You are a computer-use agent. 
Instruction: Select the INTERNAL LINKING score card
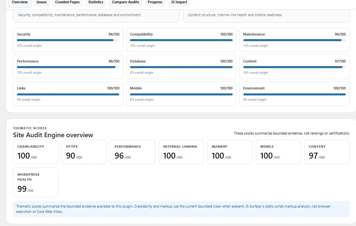pos(181,152)
